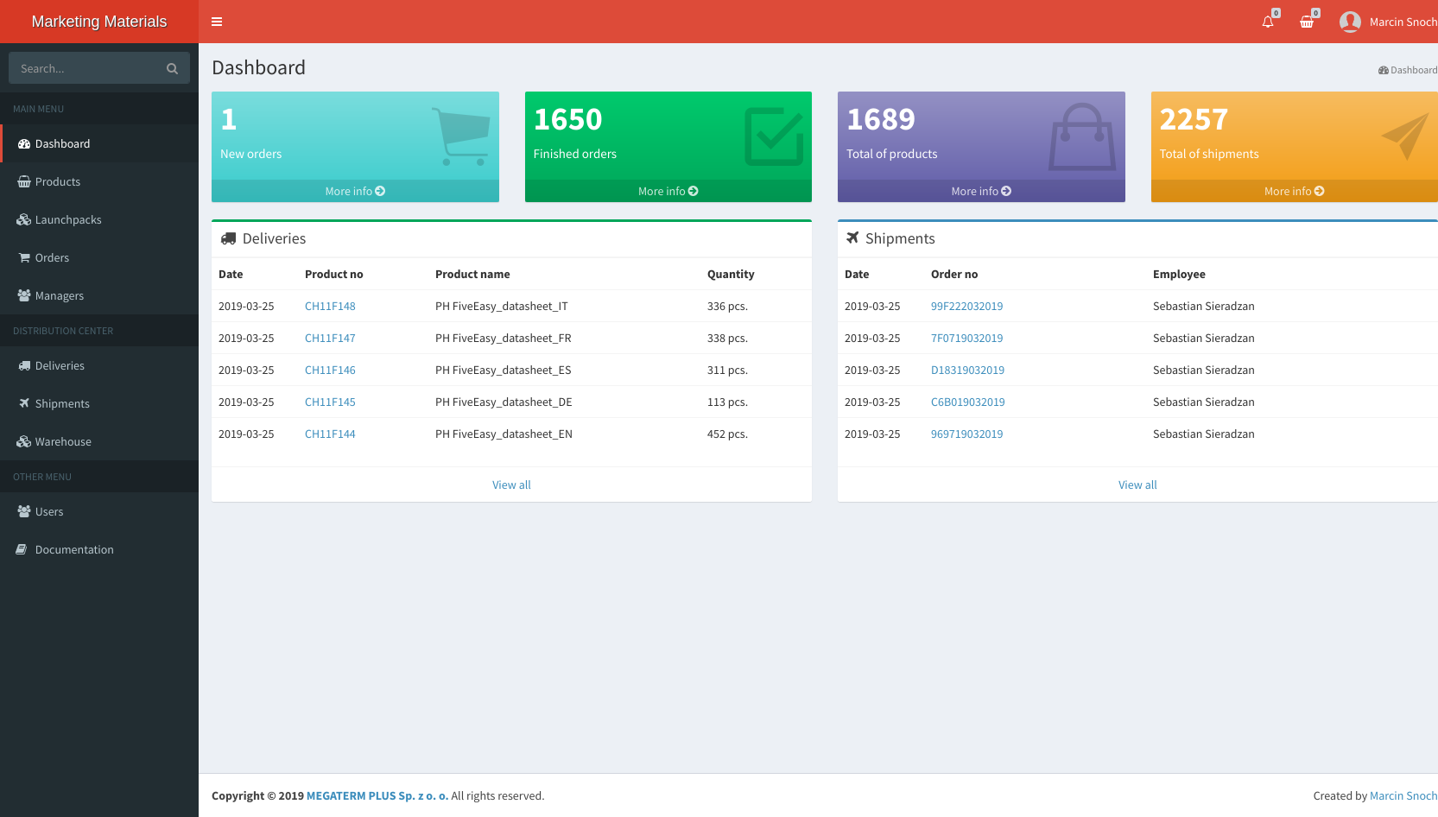Select the Shipments airplane icon in sidebar
The image size is (1438, 817).
(23, 403)
